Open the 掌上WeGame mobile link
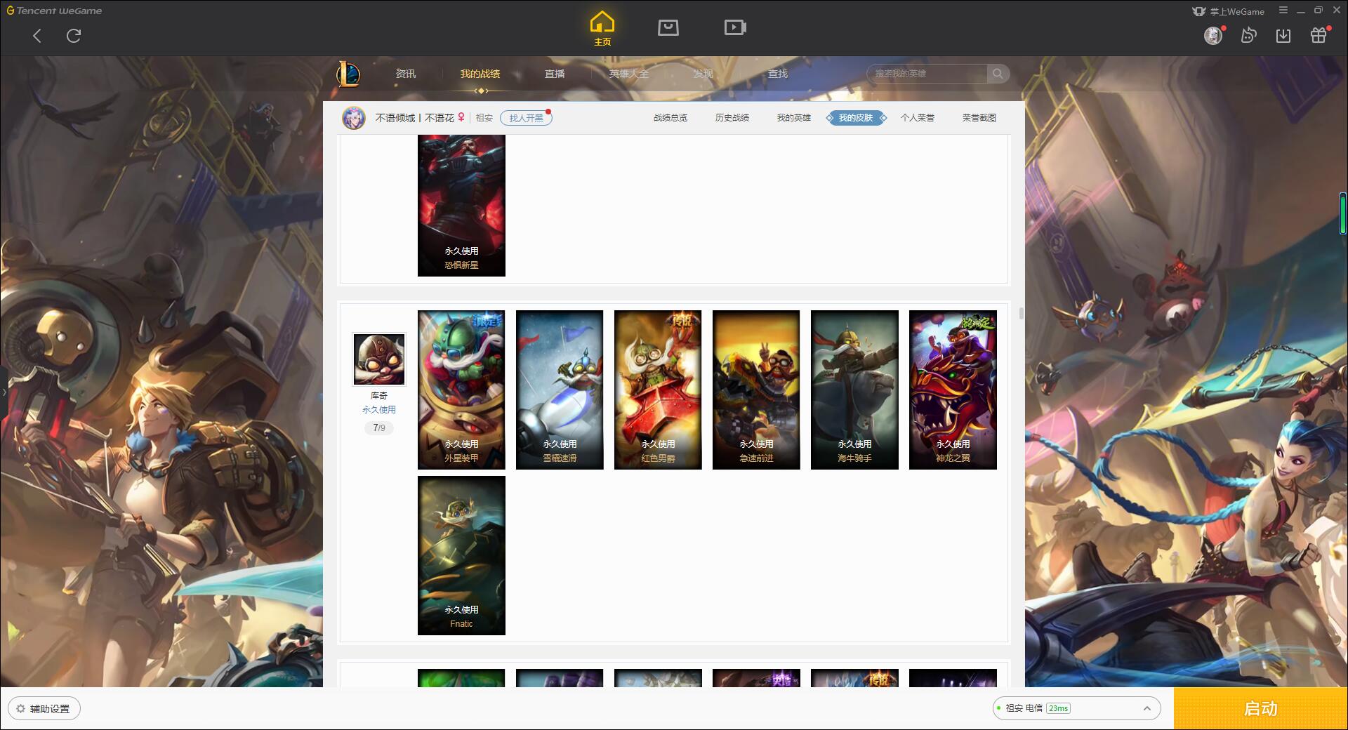This screenshot has width=1348, height=730. click(x=1228, y=11)
